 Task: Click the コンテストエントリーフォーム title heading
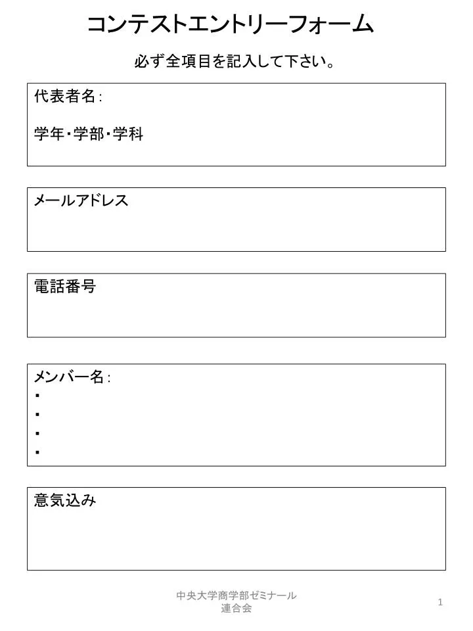(231, 24)
